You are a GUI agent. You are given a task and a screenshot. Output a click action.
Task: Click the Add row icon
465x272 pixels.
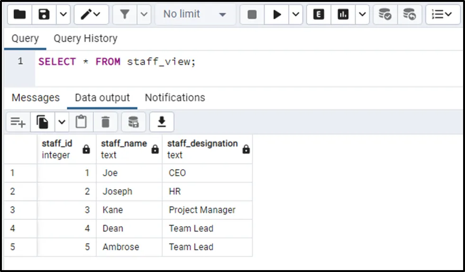[x=18, y=122]
